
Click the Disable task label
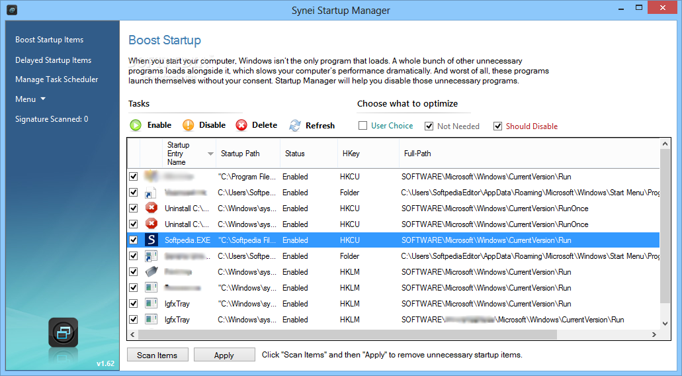[x=212, y=125]
